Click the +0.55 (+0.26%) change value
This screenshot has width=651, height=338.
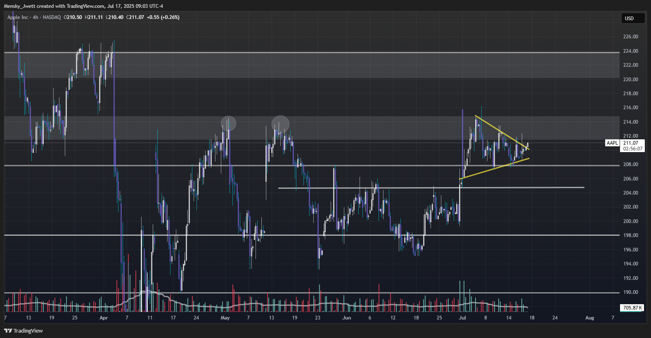163,17
